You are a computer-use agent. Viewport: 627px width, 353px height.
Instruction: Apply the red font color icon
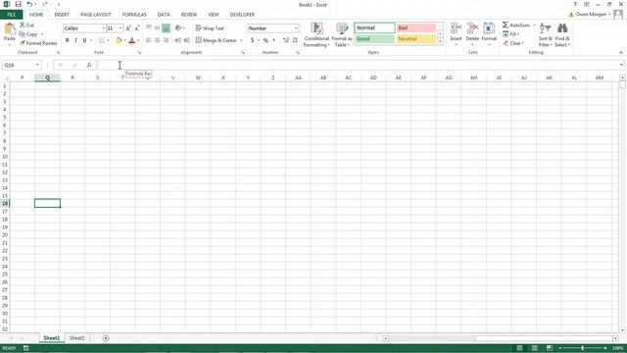(132, 40)
